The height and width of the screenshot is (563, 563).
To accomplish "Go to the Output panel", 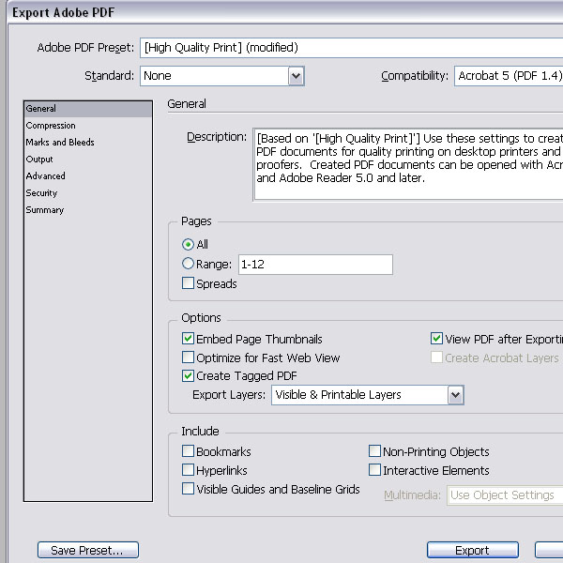I will click(88, 160).
